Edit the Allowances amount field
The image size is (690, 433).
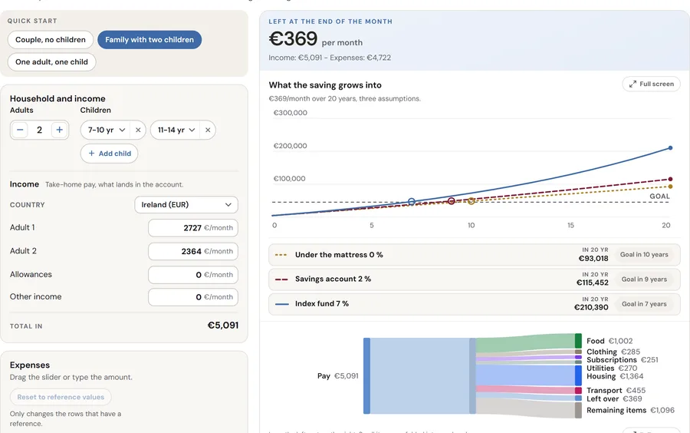pos(193,274)
